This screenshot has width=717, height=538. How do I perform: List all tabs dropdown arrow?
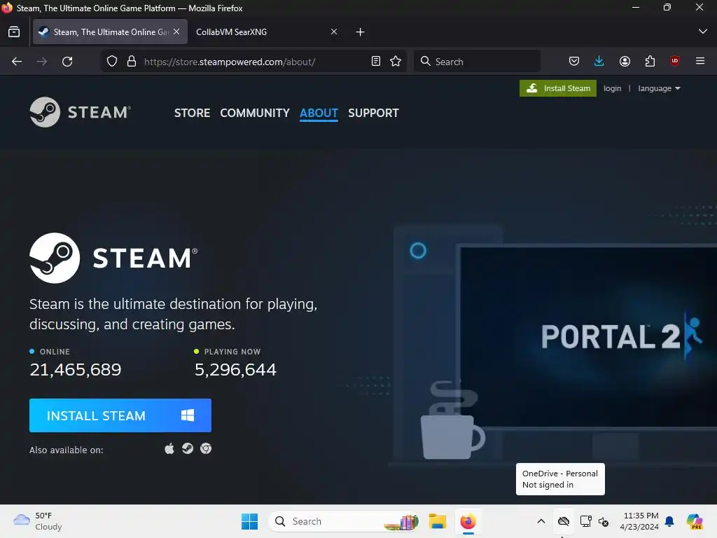coord(703,32)
